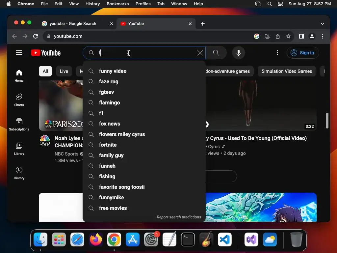Clear the search box with X
Viewport: 337px width, 253px height.
[x=200, y=53]
